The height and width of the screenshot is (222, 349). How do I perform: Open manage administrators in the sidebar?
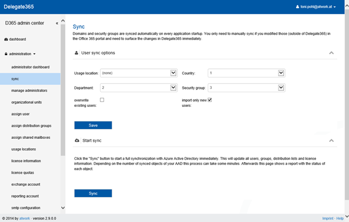point(29,91)
